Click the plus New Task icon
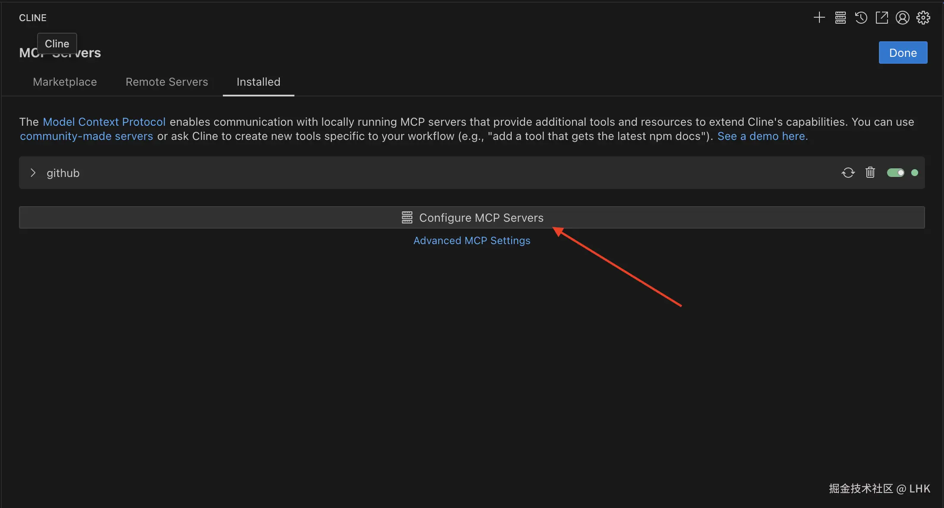 (819, 18)
